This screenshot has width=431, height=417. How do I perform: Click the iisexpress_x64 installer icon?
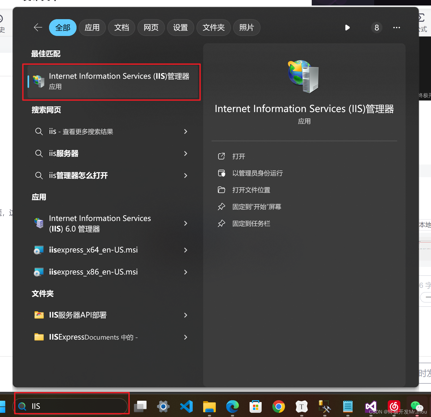click(x=39, y=250)
